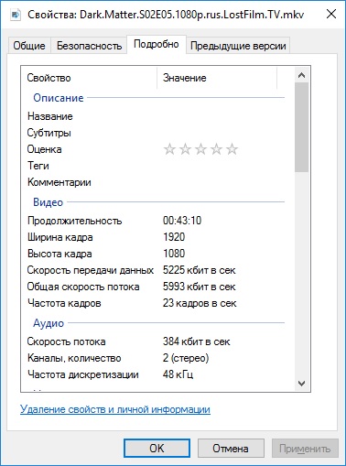Click the mkv file icon in title bar
This screenshot has width=346, height=466.
(15, 15)
